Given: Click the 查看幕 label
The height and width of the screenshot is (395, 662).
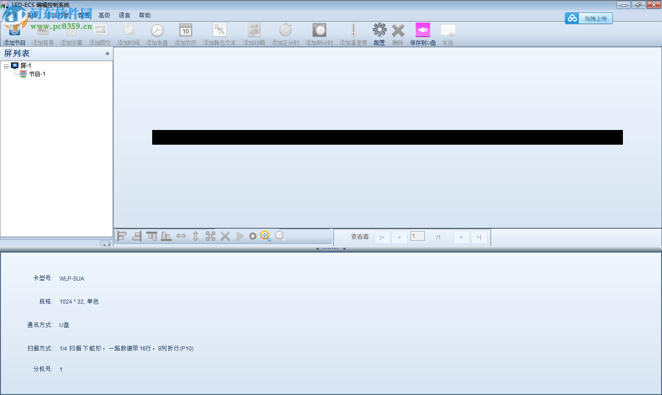Looking at the screenshot, I should [x=360, y=237].
